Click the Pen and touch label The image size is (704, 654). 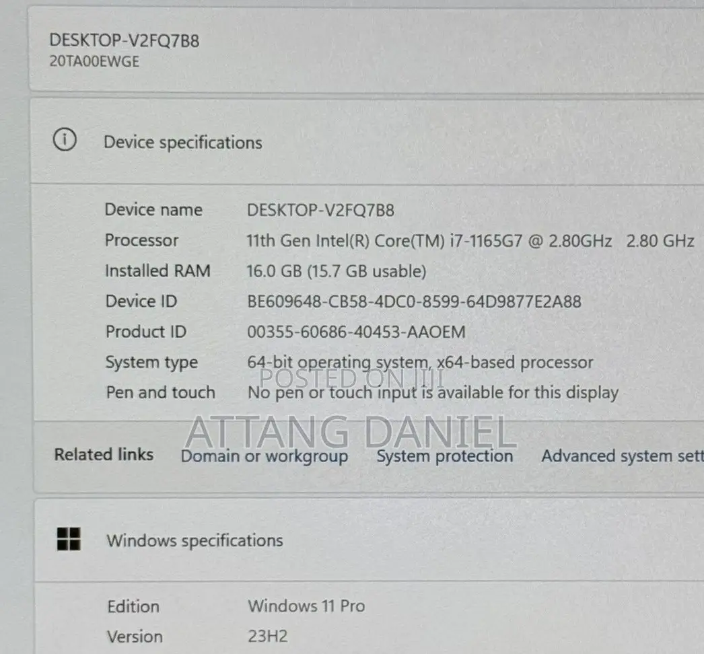pos(161,393)
